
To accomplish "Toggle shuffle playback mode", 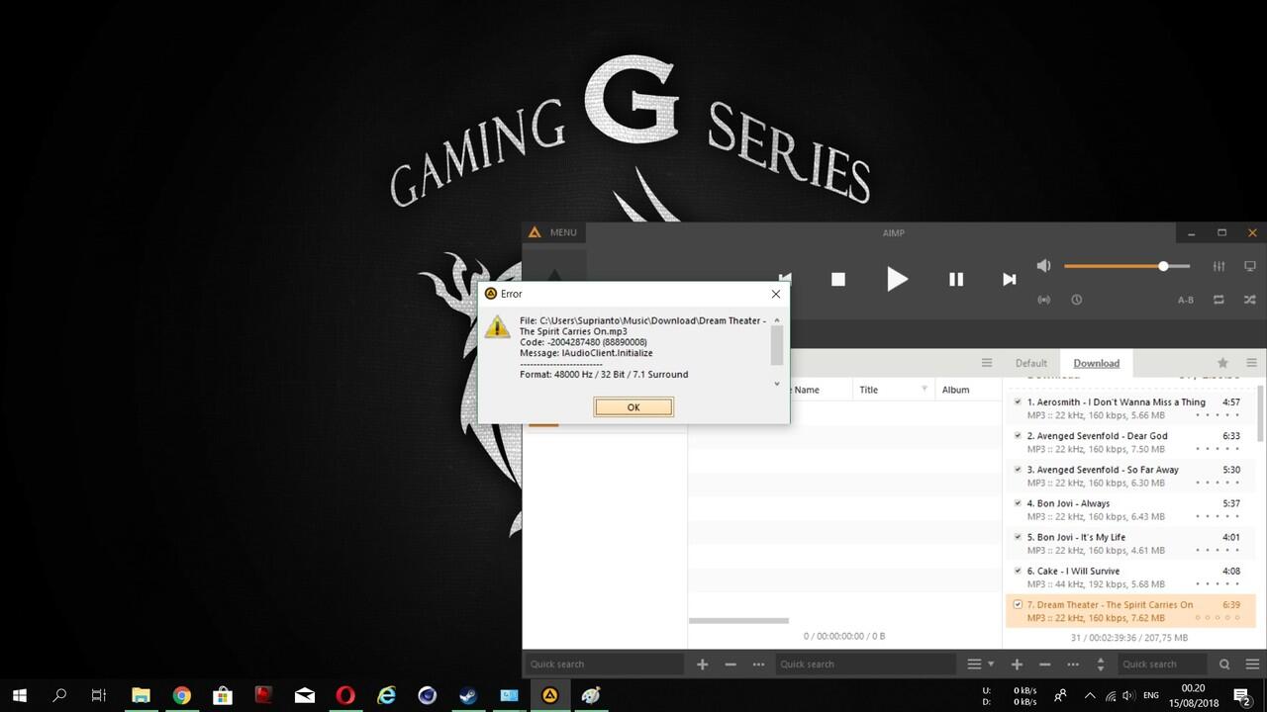I will (x=1250, y=300).
